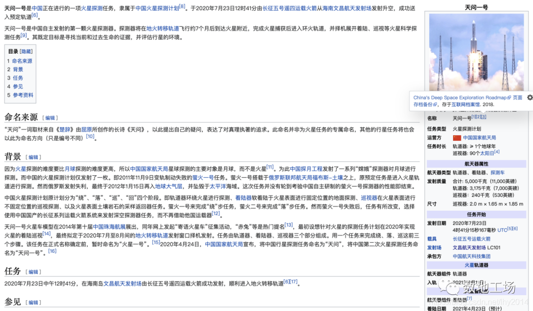Open 海南文昌航天发射场 link
Screen dimensions: 533x311
(347, 8)
